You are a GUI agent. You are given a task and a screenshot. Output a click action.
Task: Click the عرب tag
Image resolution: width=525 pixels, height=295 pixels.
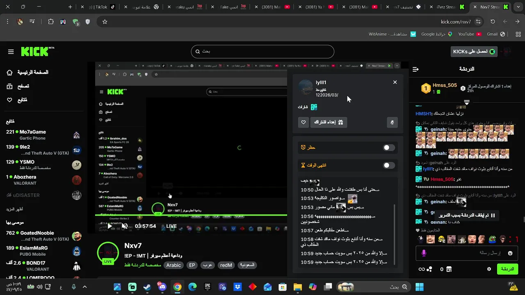click(x=208, y=265)
